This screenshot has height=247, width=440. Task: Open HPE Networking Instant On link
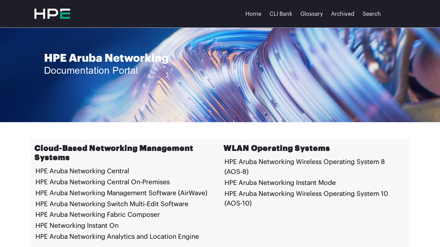[x=77, y=226]
